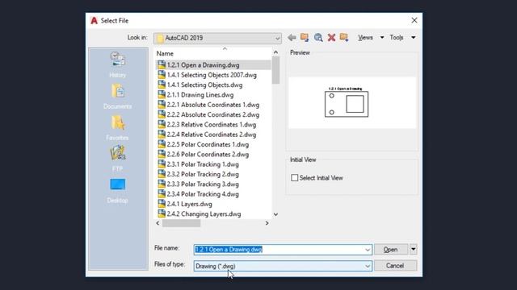Enable Select Initial View checkbox

(x=294, y=178)
